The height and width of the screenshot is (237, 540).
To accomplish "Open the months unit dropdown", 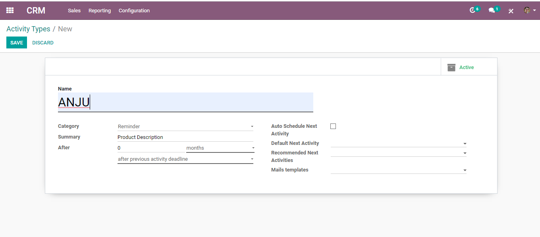I will pos(220,148).
